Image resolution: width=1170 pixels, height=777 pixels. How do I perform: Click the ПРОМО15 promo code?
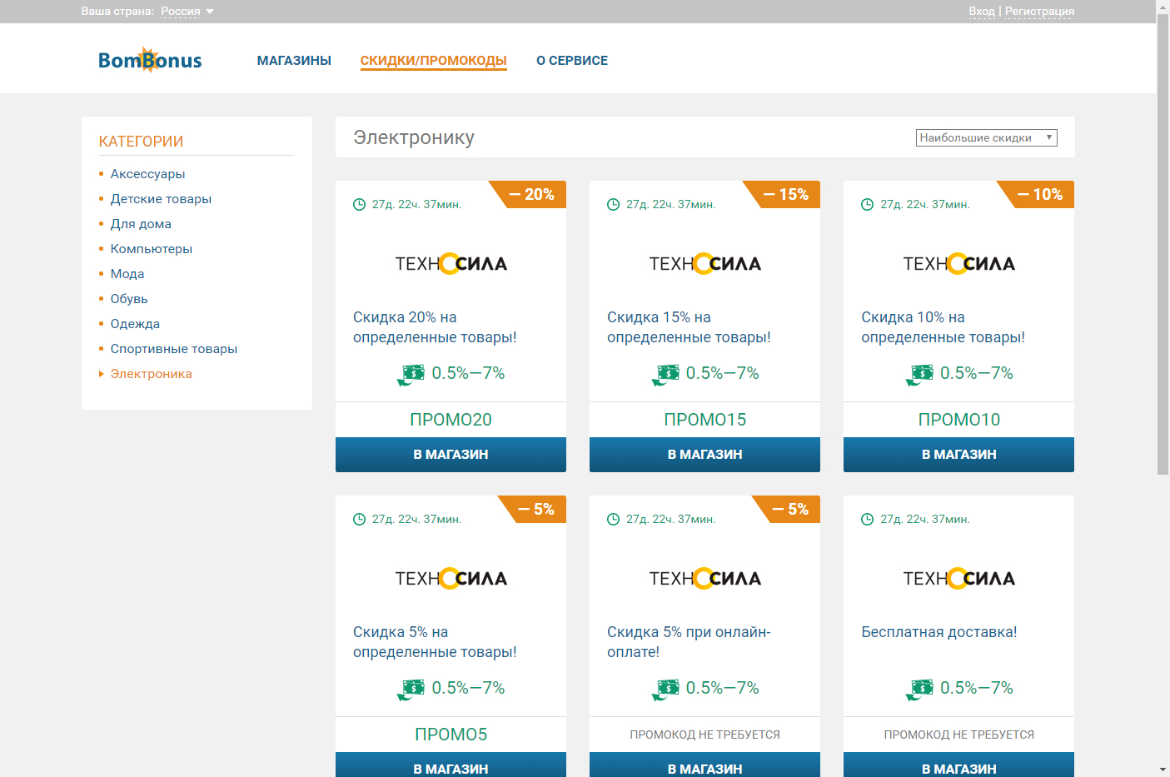point(705,420)
